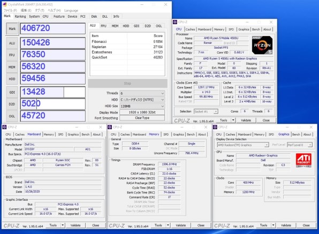Open the Tools dropdown arrow in Mainboard window
This screenshot has width=319, height=234.
[x=63, y=225]
